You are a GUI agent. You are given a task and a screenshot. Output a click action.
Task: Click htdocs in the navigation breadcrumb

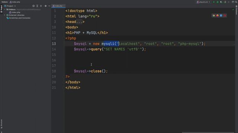pos(4,2)
